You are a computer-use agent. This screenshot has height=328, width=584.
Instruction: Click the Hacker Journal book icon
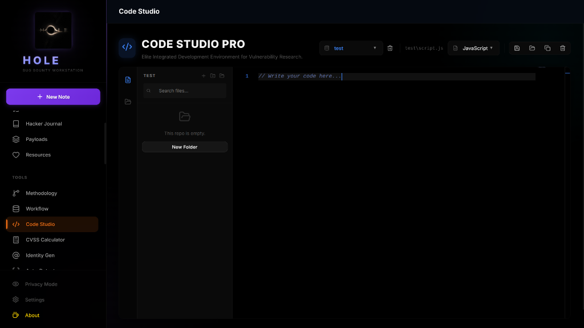coord(16,124)
